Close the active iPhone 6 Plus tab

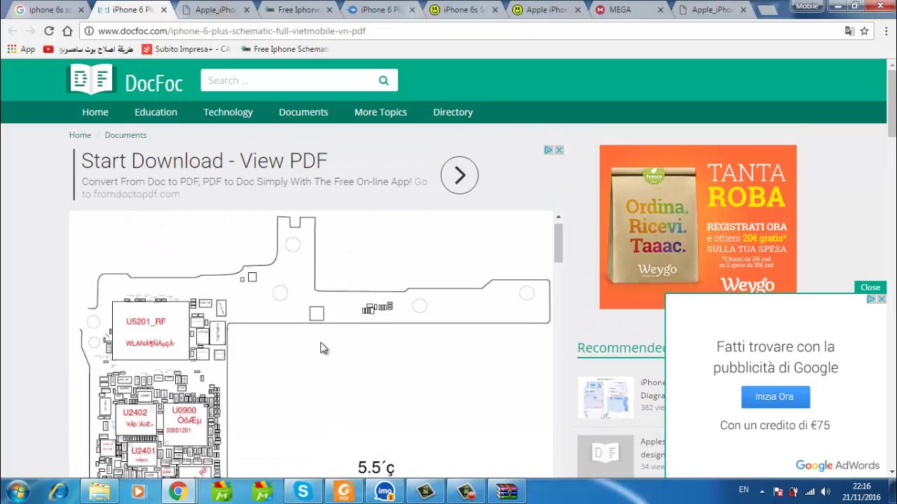coord(164,10)
